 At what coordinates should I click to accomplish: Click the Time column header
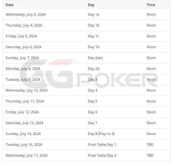151,5
